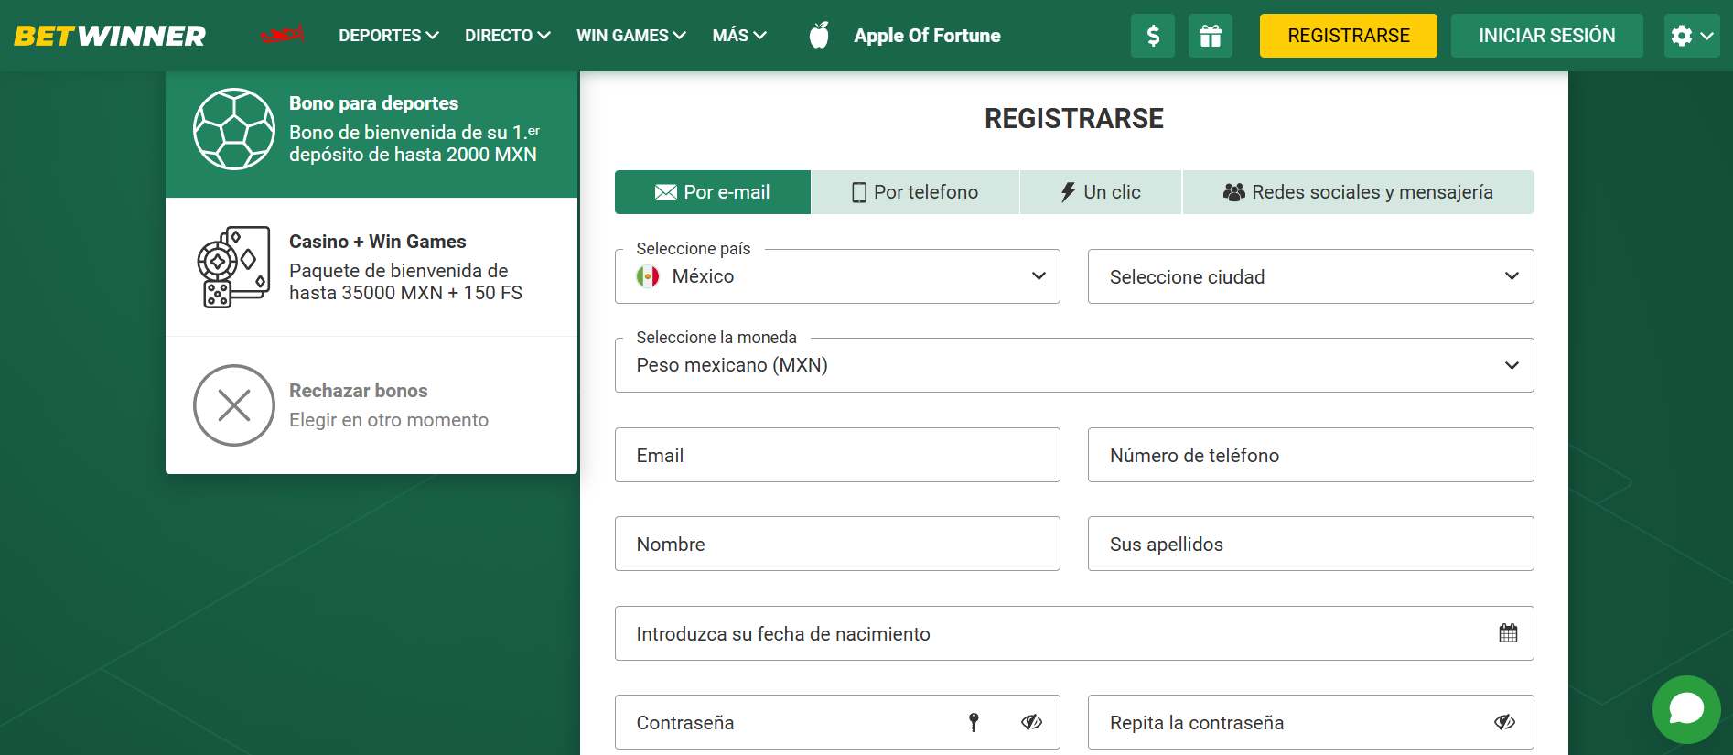Click the Iniciar Sesión button
This screenshot has width=1733, height=755.
[1546, 36]
